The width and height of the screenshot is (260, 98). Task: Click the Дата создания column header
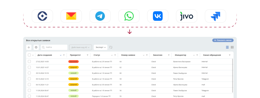point(45,55)
